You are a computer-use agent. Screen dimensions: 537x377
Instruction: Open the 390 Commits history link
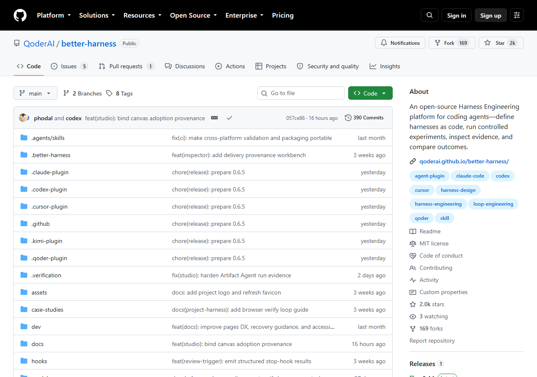[x=364, y=118]
